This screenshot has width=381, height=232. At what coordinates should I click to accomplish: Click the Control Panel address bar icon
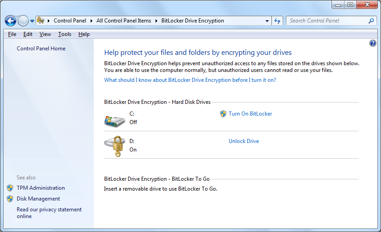point(41,21)
